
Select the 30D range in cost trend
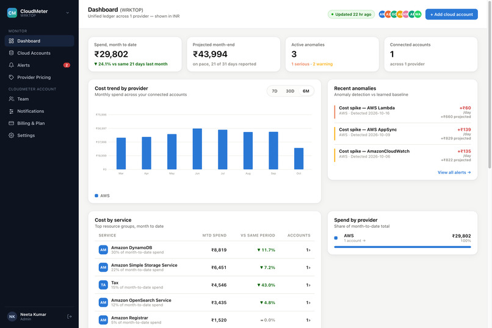(x=290, y=91)
